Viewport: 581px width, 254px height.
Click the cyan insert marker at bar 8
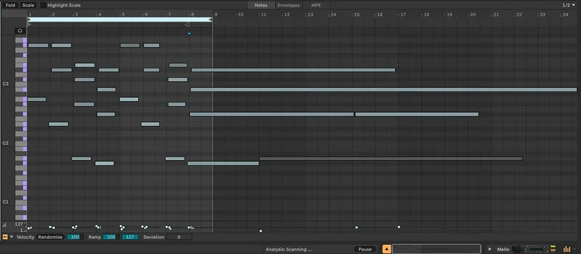point(189,34)
